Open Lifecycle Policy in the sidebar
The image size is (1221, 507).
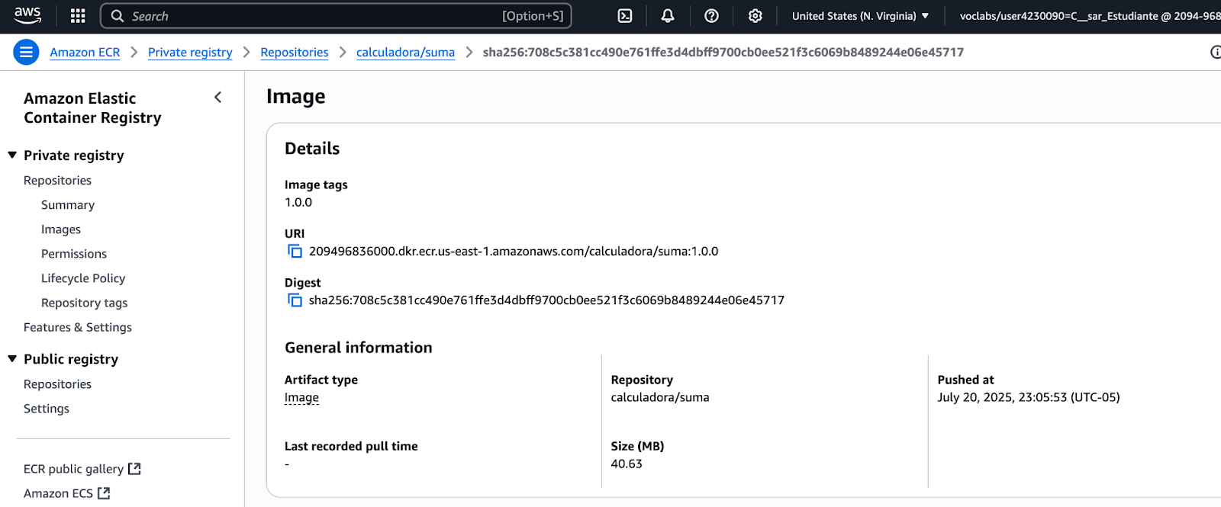tap(83, 278)
